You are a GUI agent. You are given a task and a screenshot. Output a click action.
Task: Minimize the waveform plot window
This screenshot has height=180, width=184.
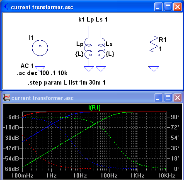(x=158, y=98)
